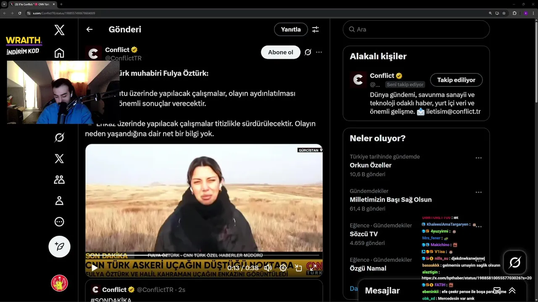538x302 pixels.
Task: Mute the video with speaker icon
Action: point(268,268)
